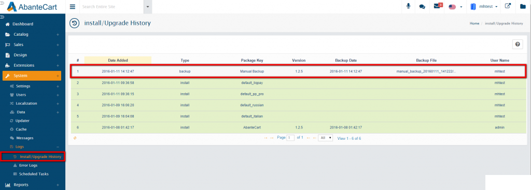
Task: Open Install/Upgrade History sidebar link
Action: click(x=40, y=157)
